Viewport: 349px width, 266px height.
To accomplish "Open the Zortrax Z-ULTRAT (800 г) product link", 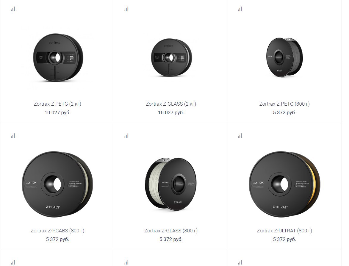I will point(284,231).
